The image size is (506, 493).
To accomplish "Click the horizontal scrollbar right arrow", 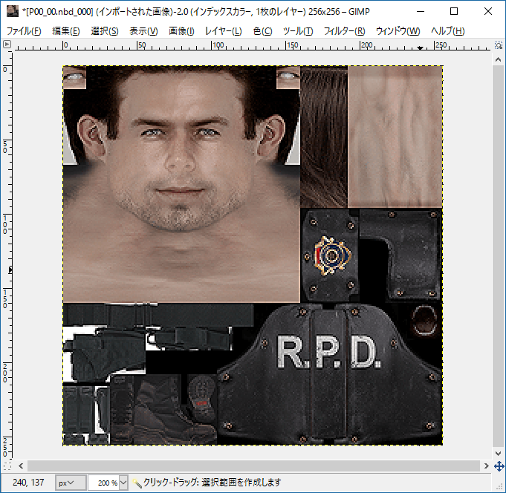I will [x=487, y=466].
